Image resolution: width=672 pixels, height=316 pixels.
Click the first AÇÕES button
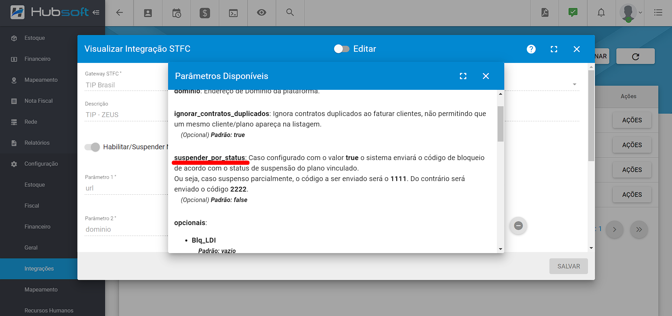pyautogui.click(x=632, y=120)
